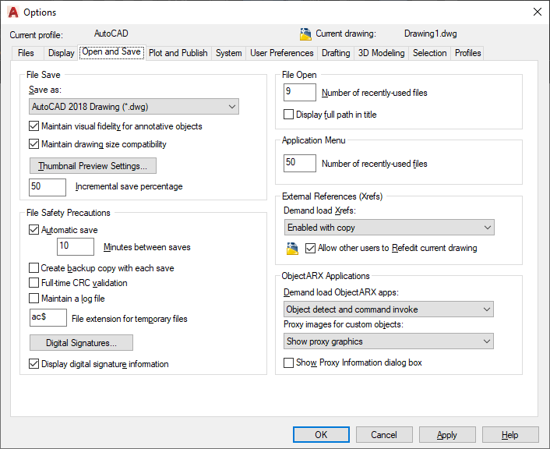Click the AutoCAD logo icon in title bar
Screen dimensions: 550x449
[13, 12]
